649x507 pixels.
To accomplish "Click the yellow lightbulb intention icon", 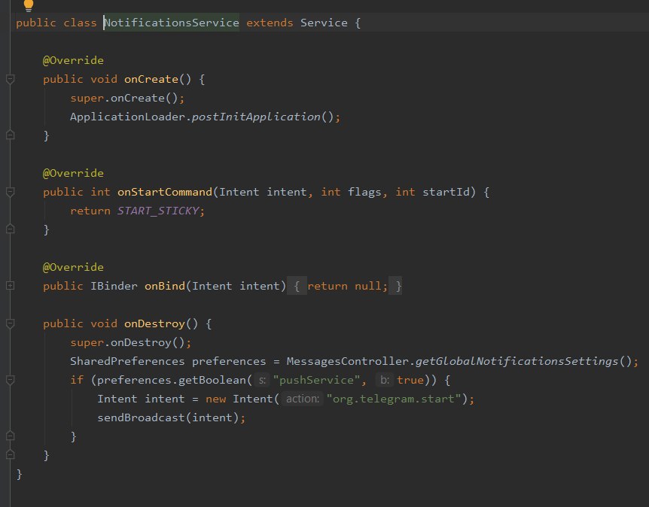I will (29, 5).
